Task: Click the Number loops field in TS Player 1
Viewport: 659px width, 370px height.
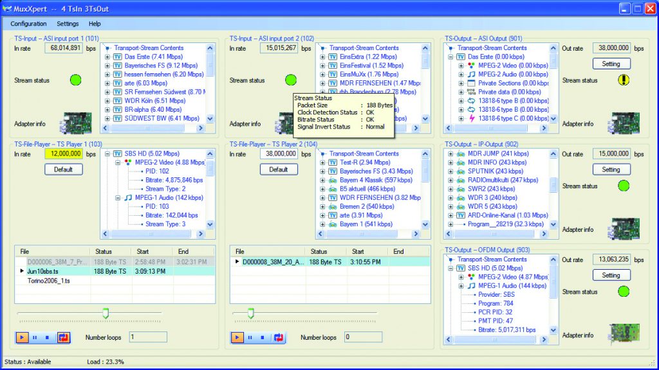Action: point(148,337)
